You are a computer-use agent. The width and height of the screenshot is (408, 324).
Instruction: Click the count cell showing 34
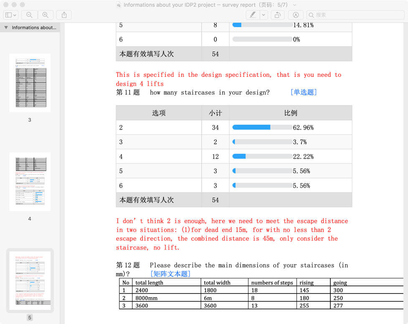(215, 128)
